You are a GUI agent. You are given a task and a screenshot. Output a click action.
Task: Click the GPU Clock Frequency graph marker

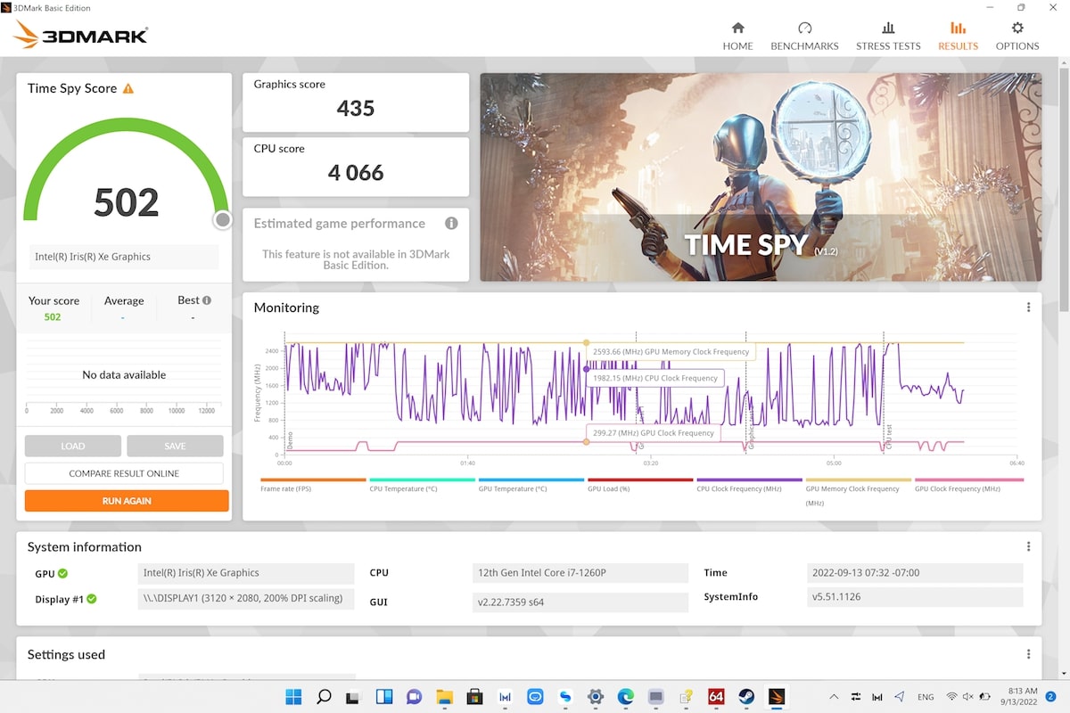(586, 442)
